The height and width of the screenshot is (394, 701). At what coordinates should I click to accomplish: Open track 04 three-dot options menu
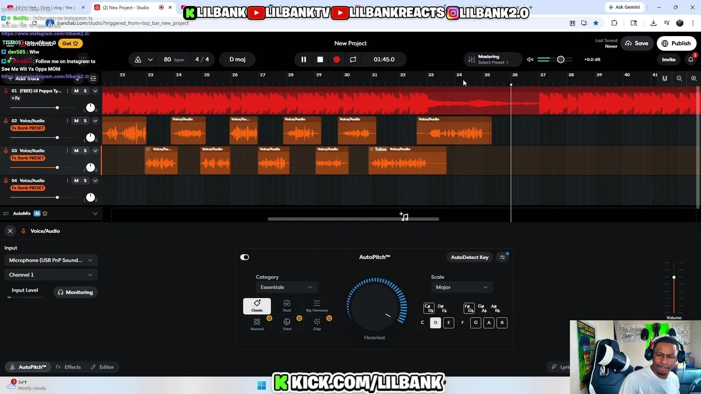tap(67, 181)
